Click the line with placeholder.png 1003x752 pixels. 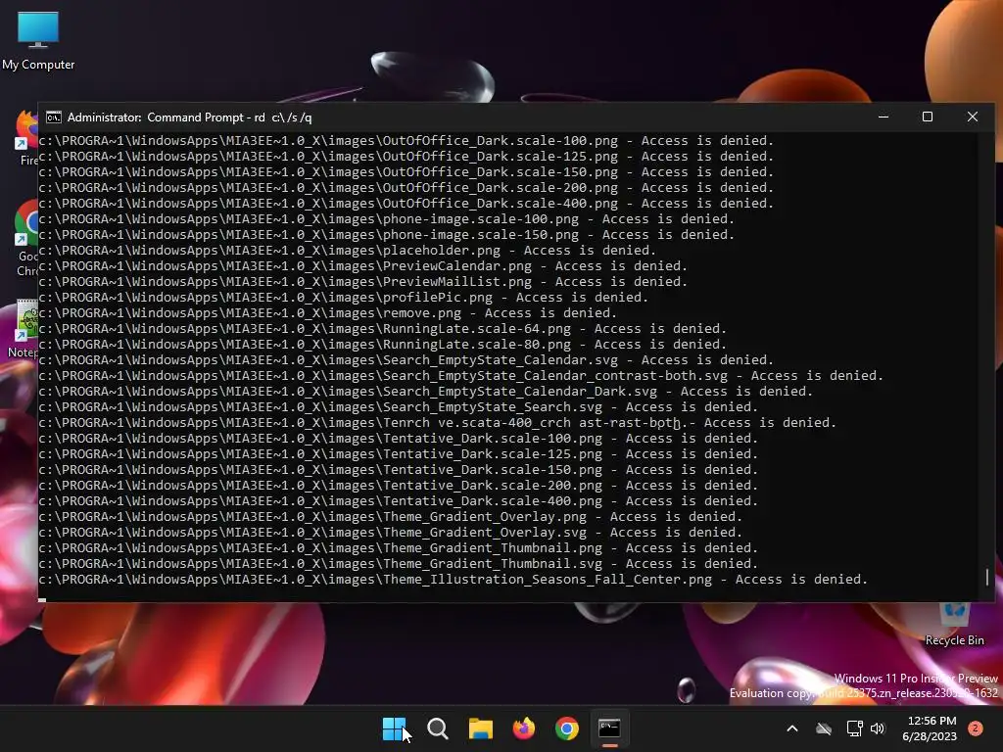[x=347, y=250]
